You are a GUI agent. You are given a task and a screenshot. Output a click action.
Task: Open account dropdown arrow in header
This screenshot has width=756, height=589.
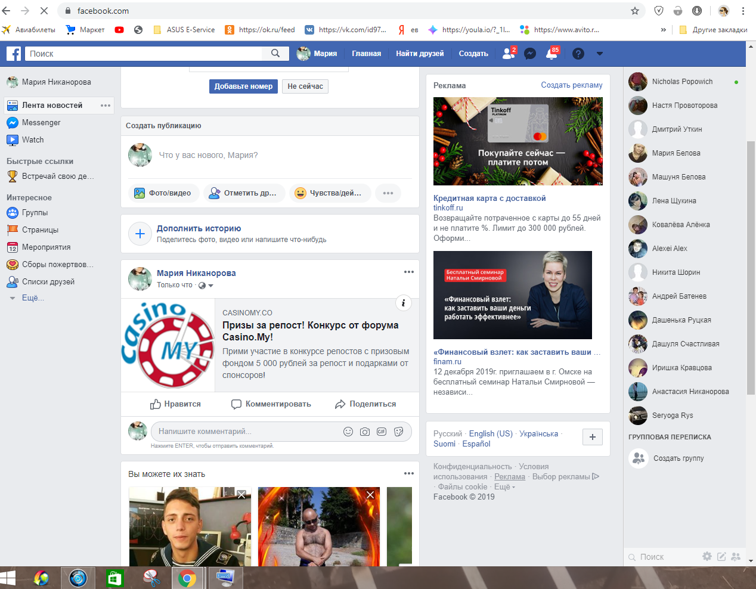[600, 54]
